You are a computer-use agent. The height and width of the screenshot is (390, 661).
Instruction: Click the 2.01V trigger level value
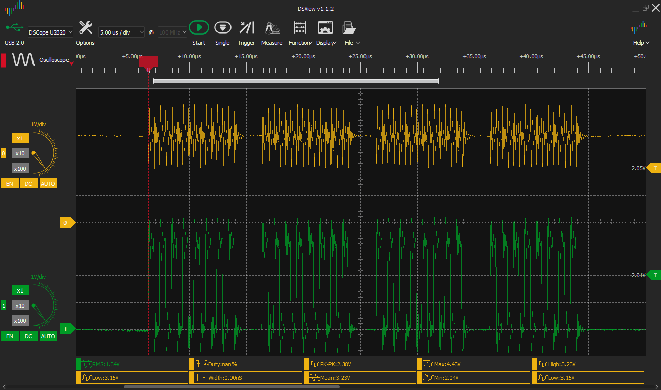638,275
